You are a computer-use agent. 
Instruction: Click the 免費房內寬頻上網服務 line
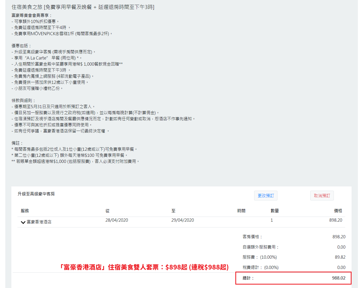pyautogui.click(x=53, y=76)
